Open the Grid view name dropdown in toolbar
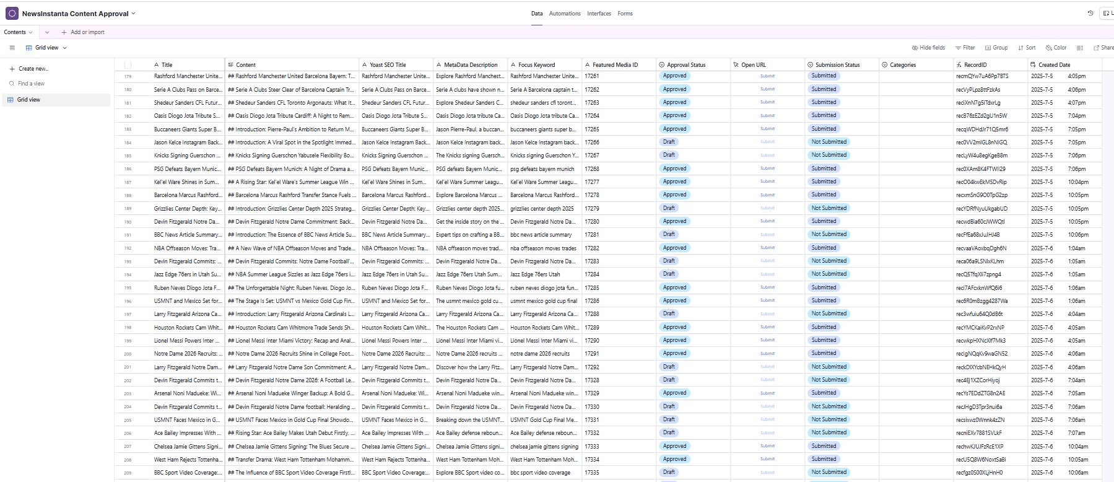 point(46,48)
